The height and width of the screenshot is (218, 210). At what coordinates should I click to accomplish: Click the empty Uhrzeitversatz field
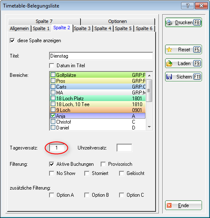(x=124, y=148)
